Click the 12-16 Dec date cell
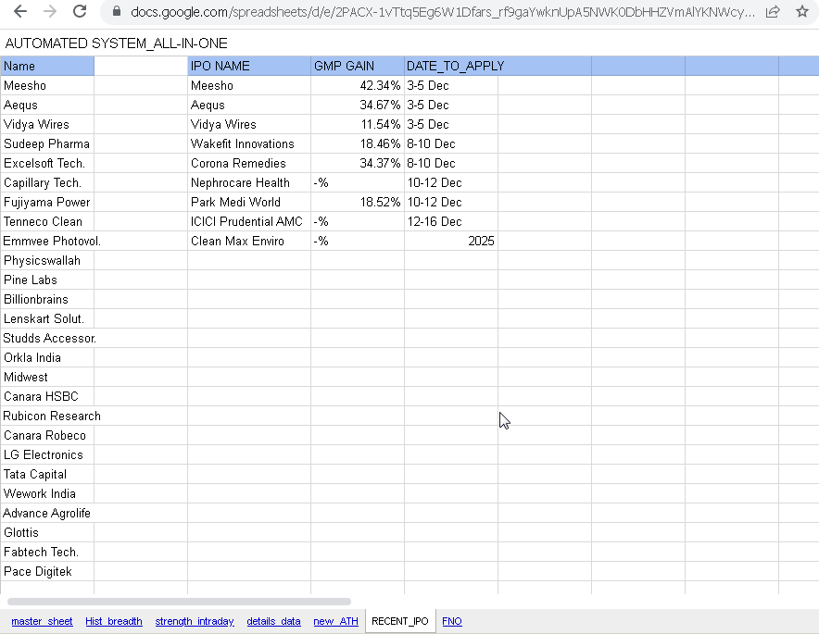The height and width of the screenshot is (634, 819). (451, 222)
